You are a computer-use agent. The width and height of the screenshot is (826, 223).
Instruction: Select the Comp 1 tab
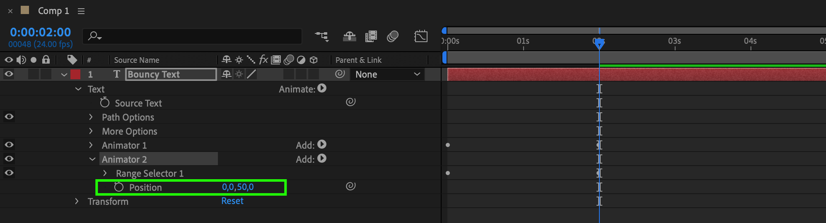click(x=53, y=11)
